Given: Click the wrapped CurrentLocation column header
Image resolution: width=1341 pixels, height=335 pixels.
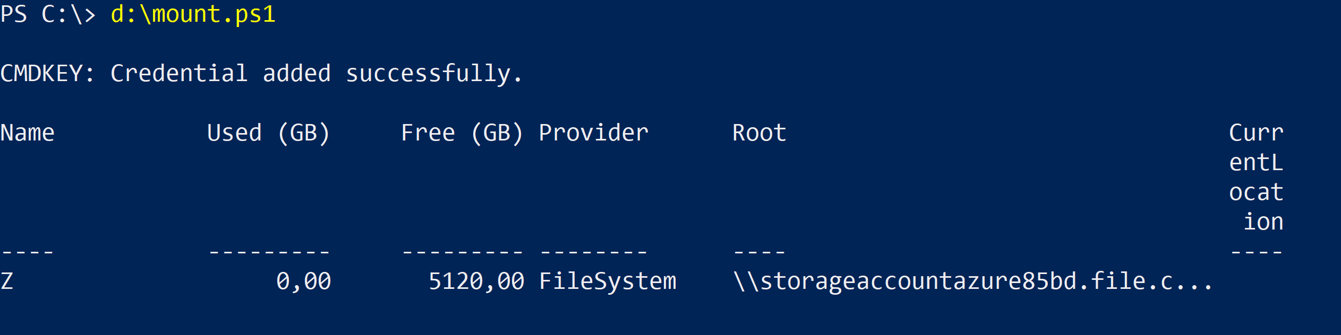Looking at the screenshot, I should (x=1257, y=177).
